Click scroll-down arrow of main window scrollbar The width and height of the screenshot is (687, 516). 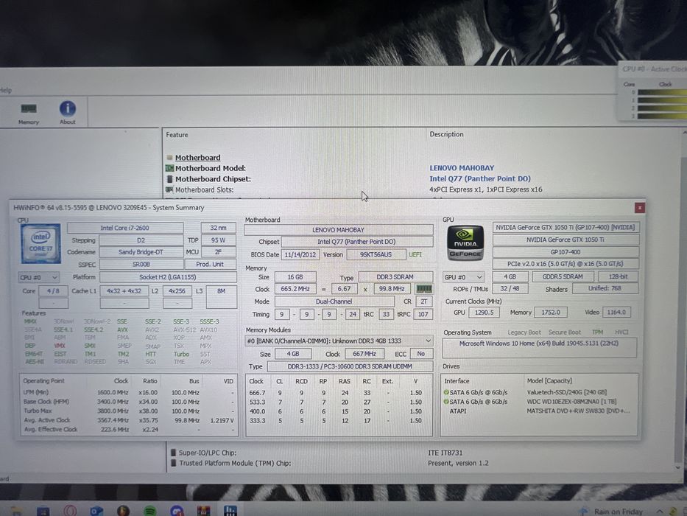tap(679, 468)
